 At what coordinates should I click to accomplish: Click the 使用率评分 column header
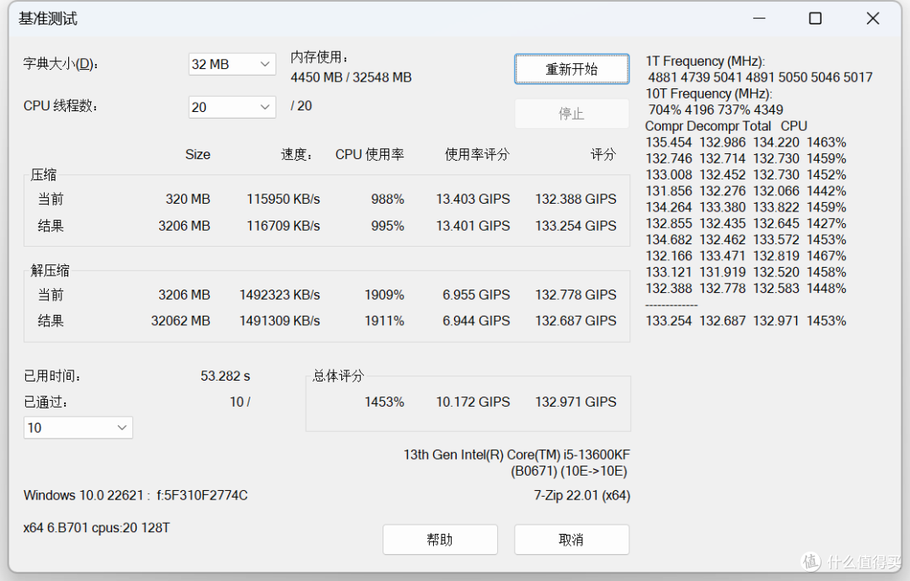coord(477,155)
